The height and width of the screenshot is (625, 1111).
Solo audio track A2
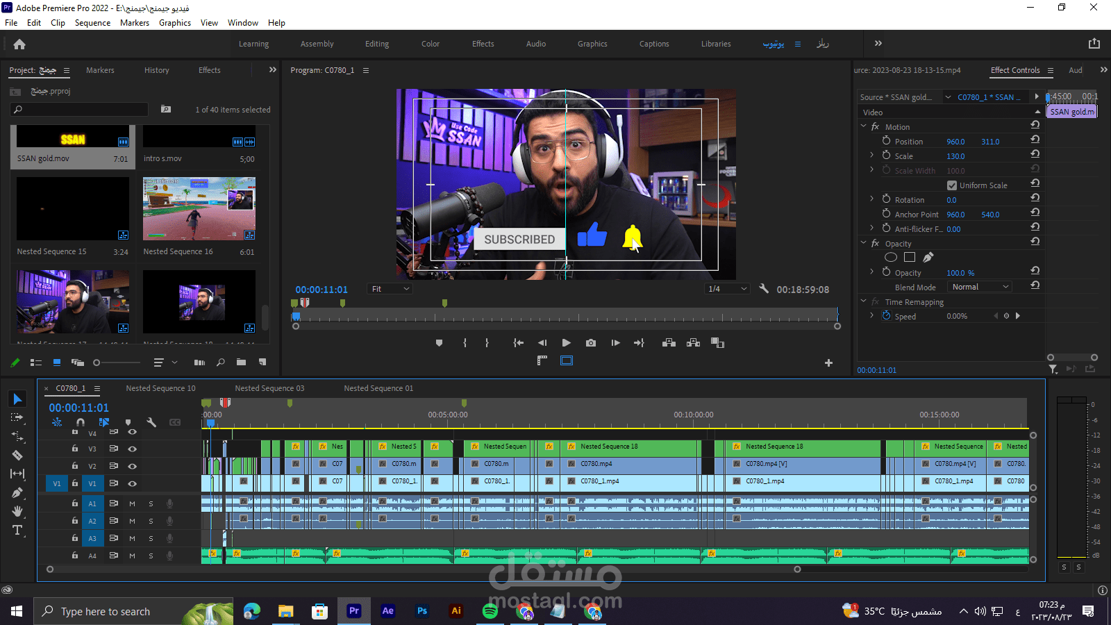point(151,521)
